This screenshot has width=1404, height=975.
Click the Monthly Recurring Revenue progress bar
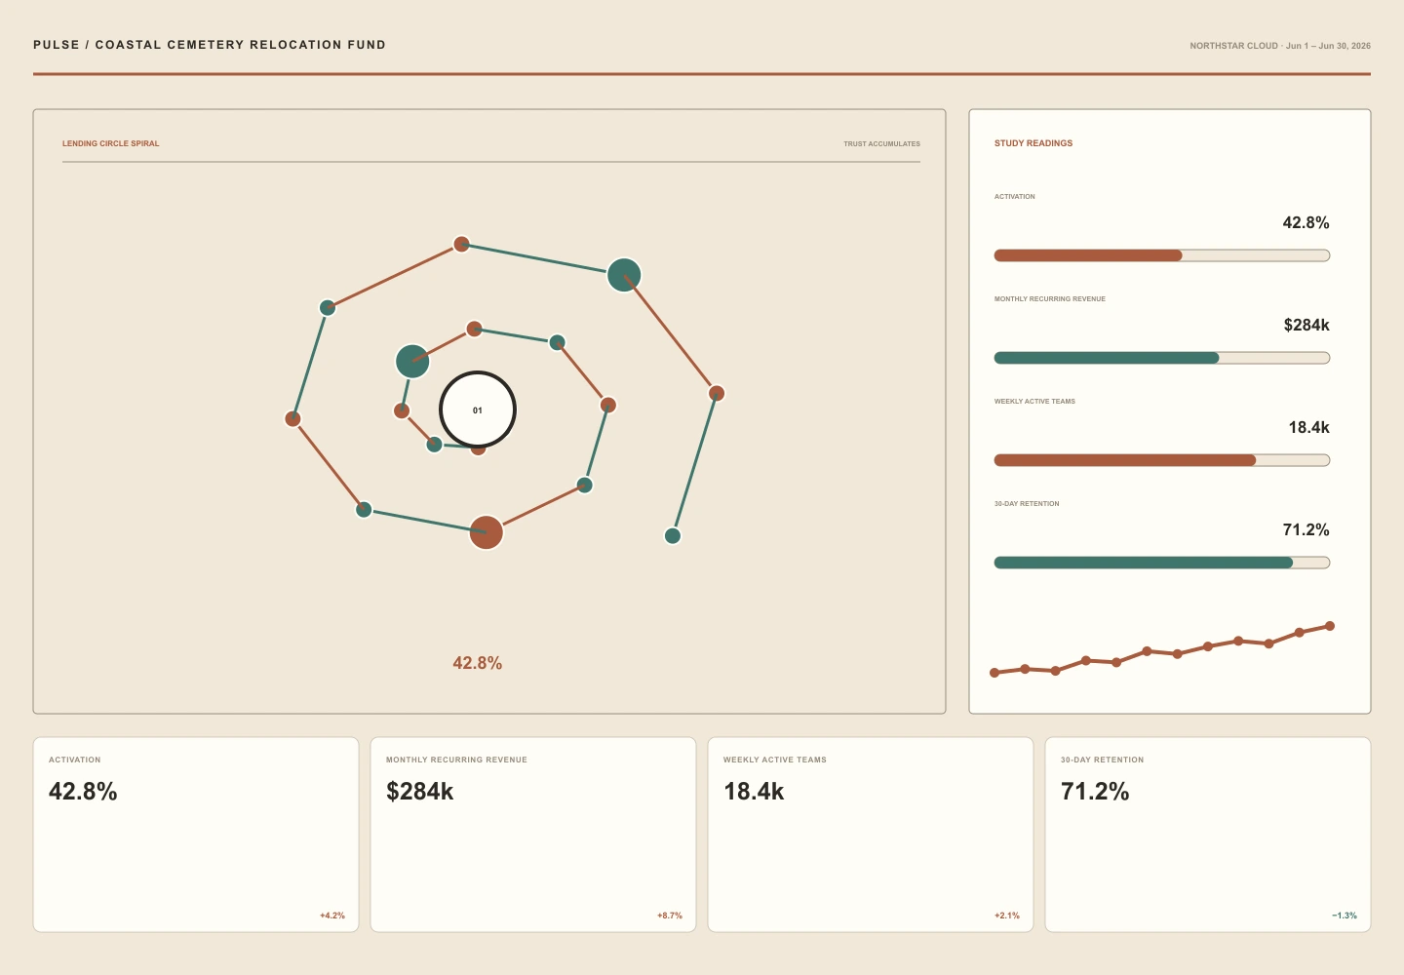[x=1162, y=358]
